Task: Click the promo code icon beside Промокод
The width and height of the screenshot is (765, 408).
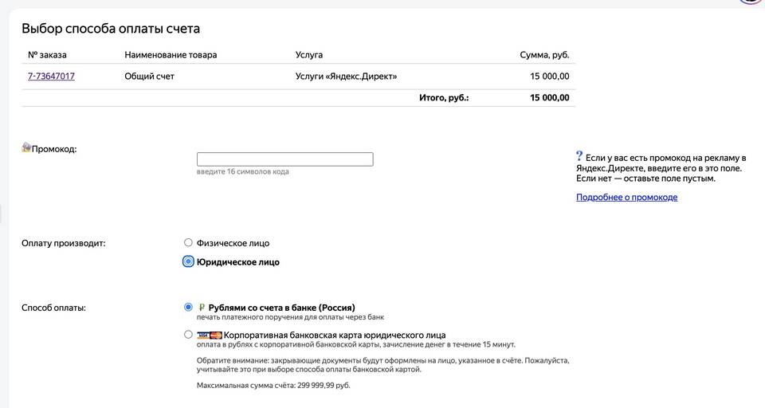Action: click(x=26, y=147)
